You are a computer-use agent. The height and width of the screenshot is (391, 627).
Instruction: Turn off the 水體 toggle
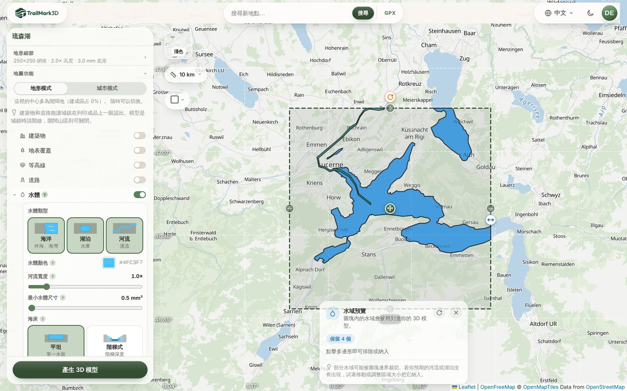(x=140, y=195)
